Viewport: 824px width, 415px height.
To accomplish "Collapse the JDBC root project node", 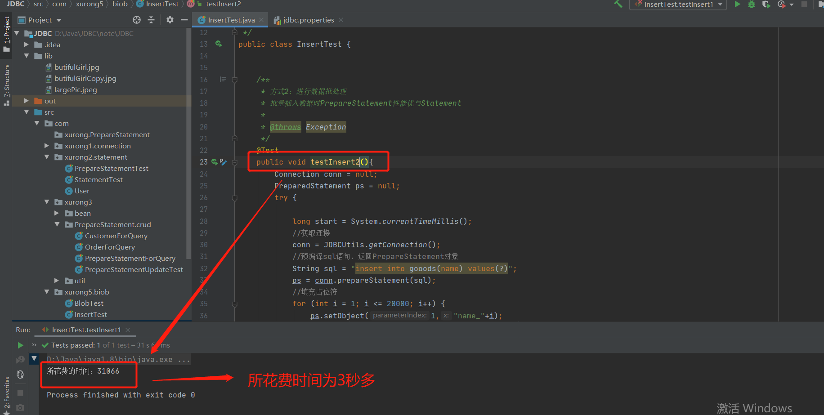I will click(x=17, y=33).
